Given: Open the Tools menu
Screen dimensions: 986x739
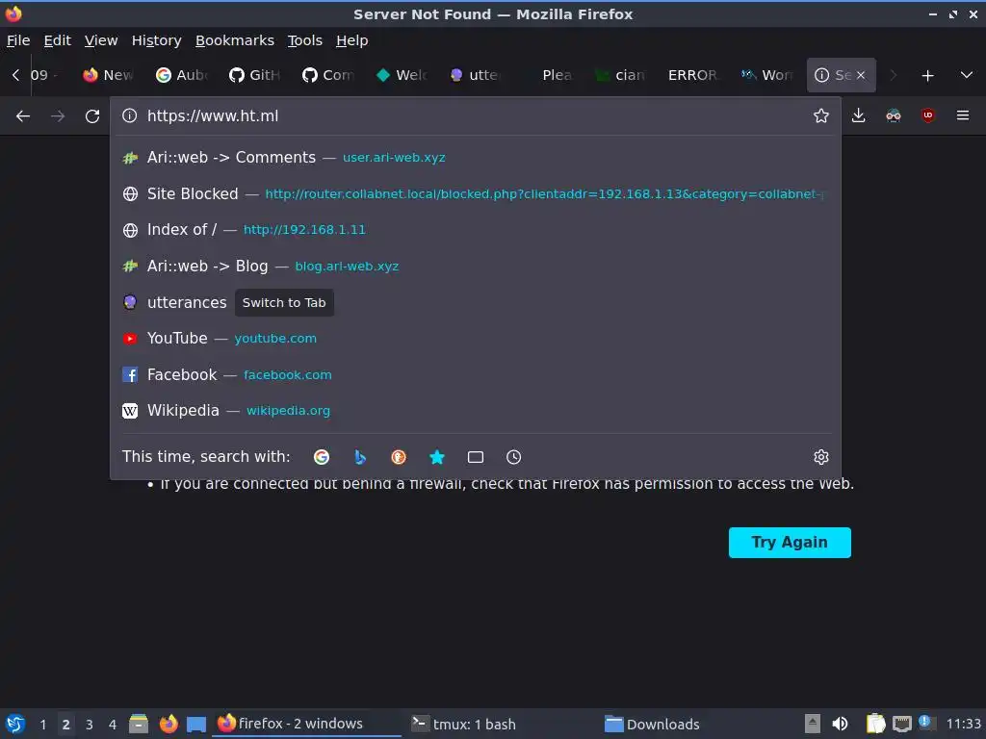Looking at the screenshot, I should coord(305,40).
